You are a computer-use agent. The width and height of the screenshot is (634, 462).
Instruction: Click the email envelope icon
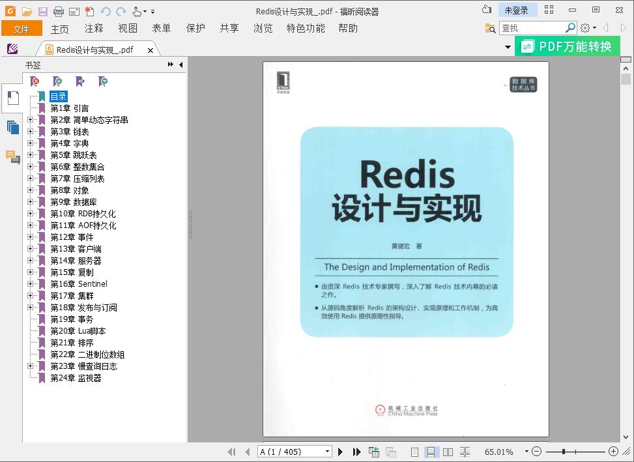point(74,12)
